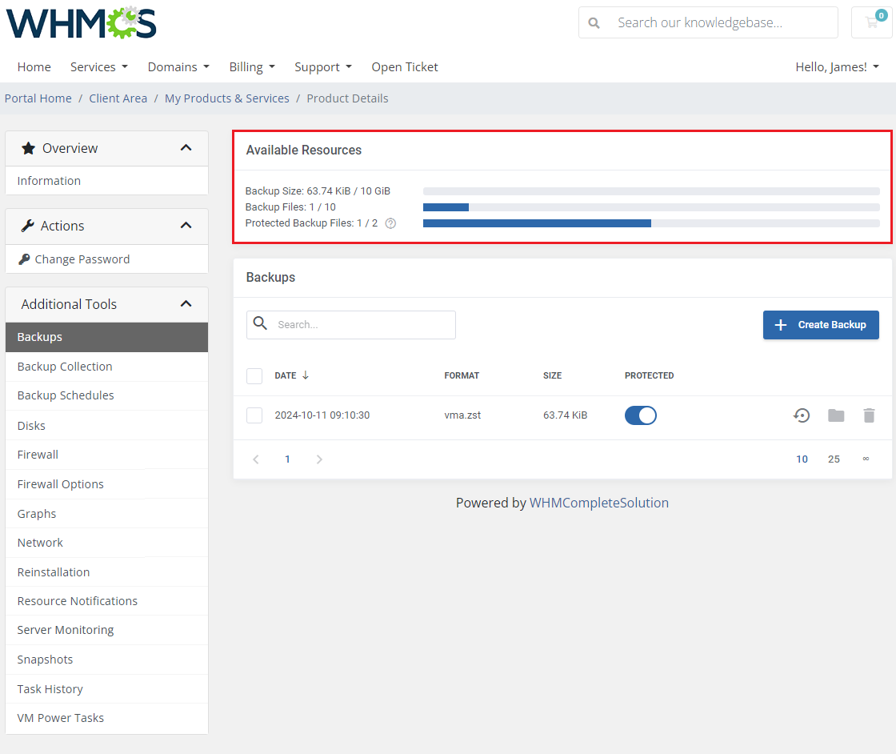This screenshot has width=896, height=754.
Task: Open the Services dropdown menu
Action: (99, 67)
